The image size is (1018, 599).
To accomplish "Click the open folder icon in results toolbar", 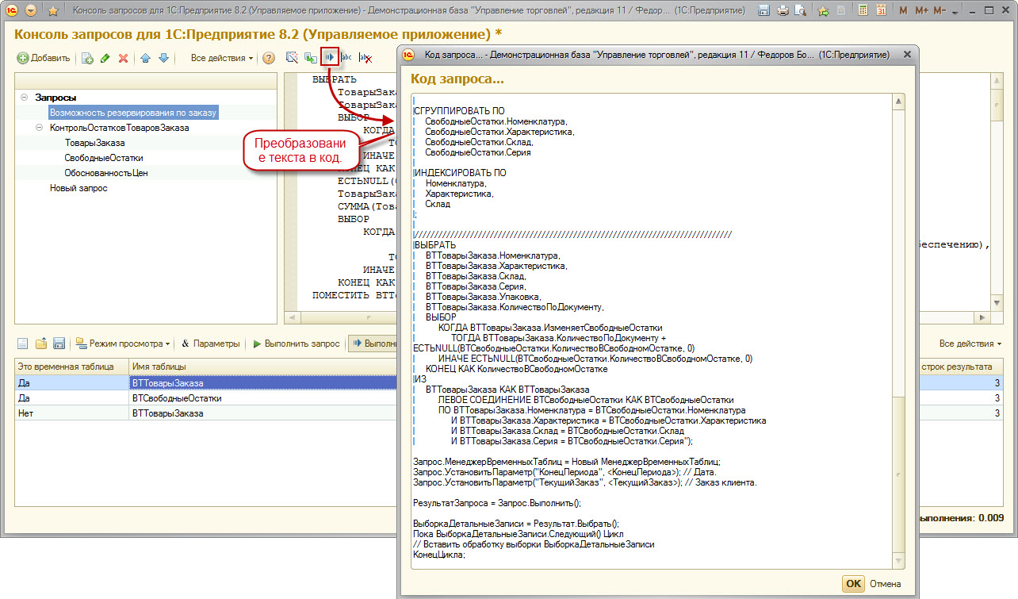I will [40, 344].
